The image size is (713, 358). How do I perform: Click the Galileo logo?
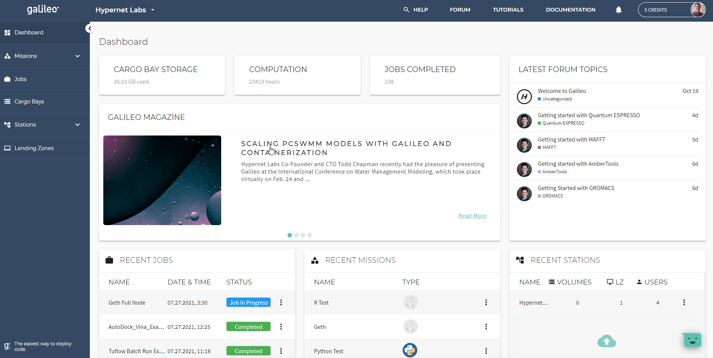(43, 9)
